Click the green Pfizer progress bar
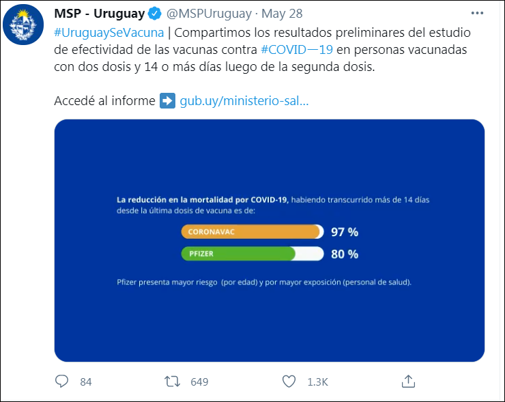This screenshot has height=402, width=505. 238,254
